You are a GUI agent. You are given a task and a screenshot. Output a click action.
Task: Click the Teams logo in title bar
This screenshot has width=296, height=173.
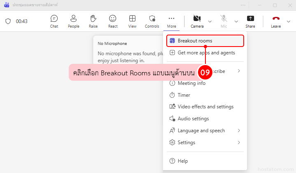coord(7,5)
